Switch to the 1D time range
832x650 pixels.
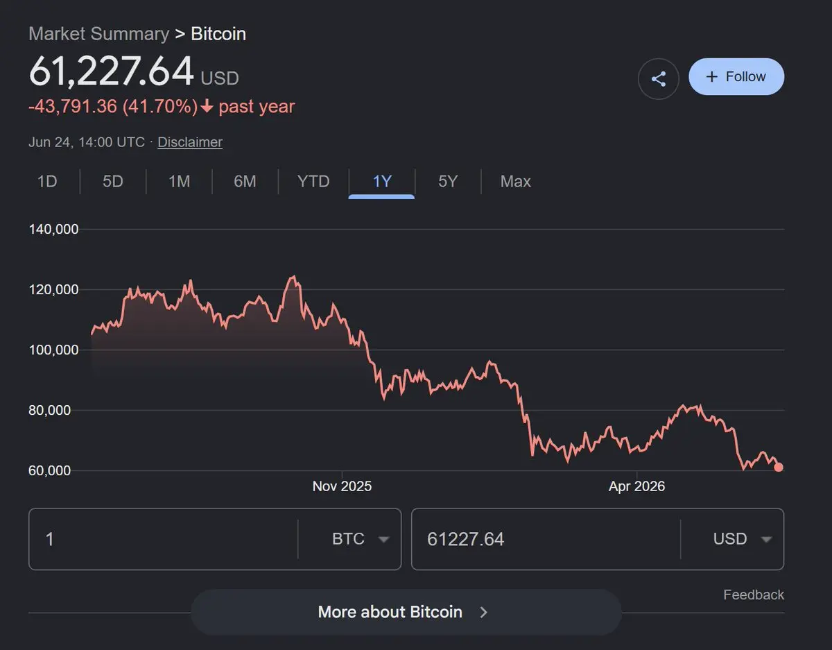(x=46, y=182)
